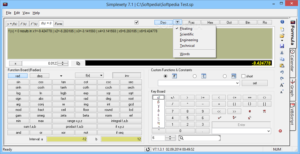Insert the pi constant
300x154 pixels.
pos(264,111)
